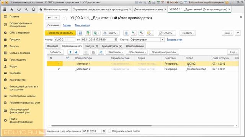The width and height of the screenshot is (245, 137).
Task: Open Favorites star in top panel
Action: [x=11, y=9]
